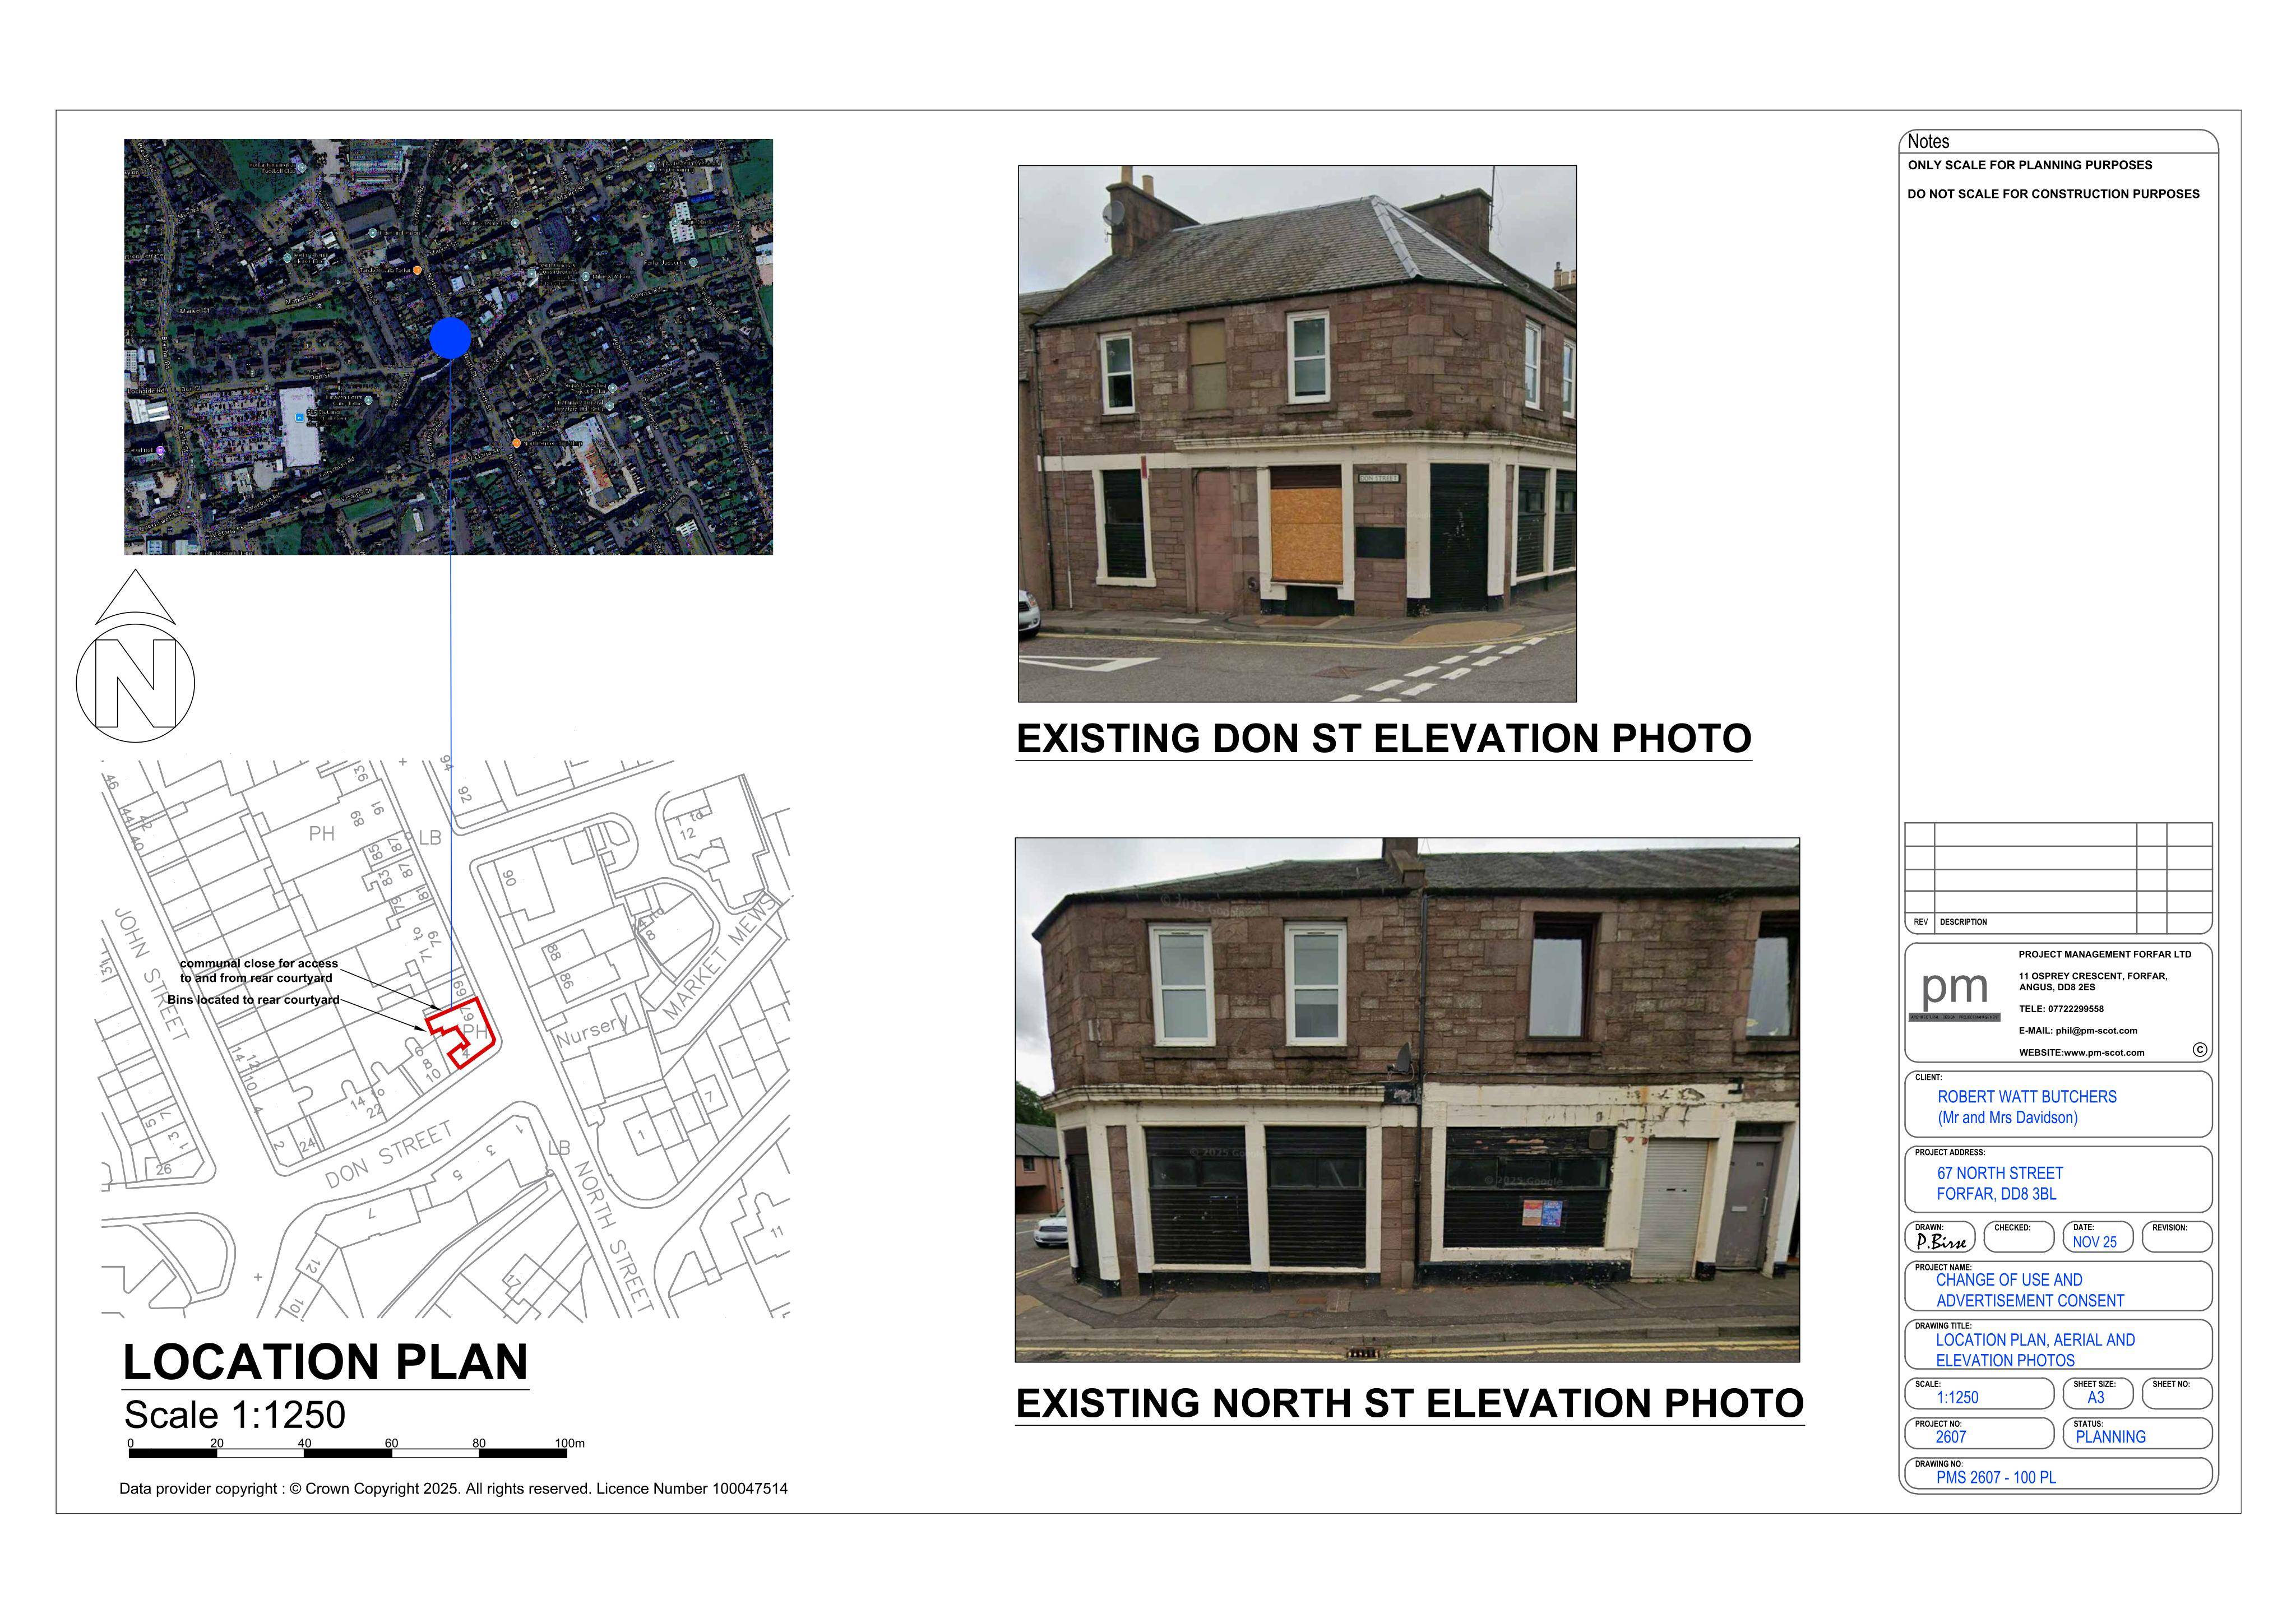Click the copyright symbol in title block
The width and height of the screenshot is (2296, 1623).
pos(2199,1049)
